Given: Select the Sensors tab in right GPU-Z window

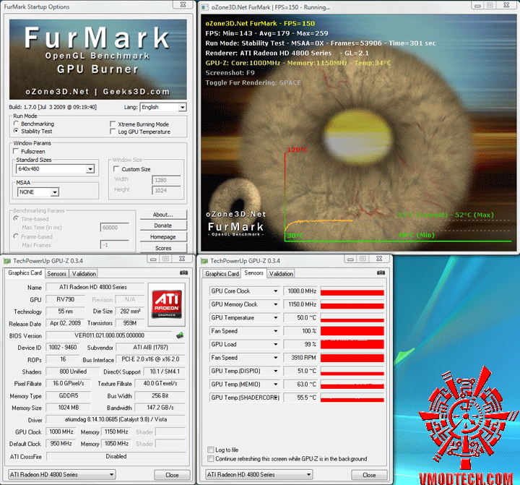Looking at the screenshot, I should (x=253, y=273).
